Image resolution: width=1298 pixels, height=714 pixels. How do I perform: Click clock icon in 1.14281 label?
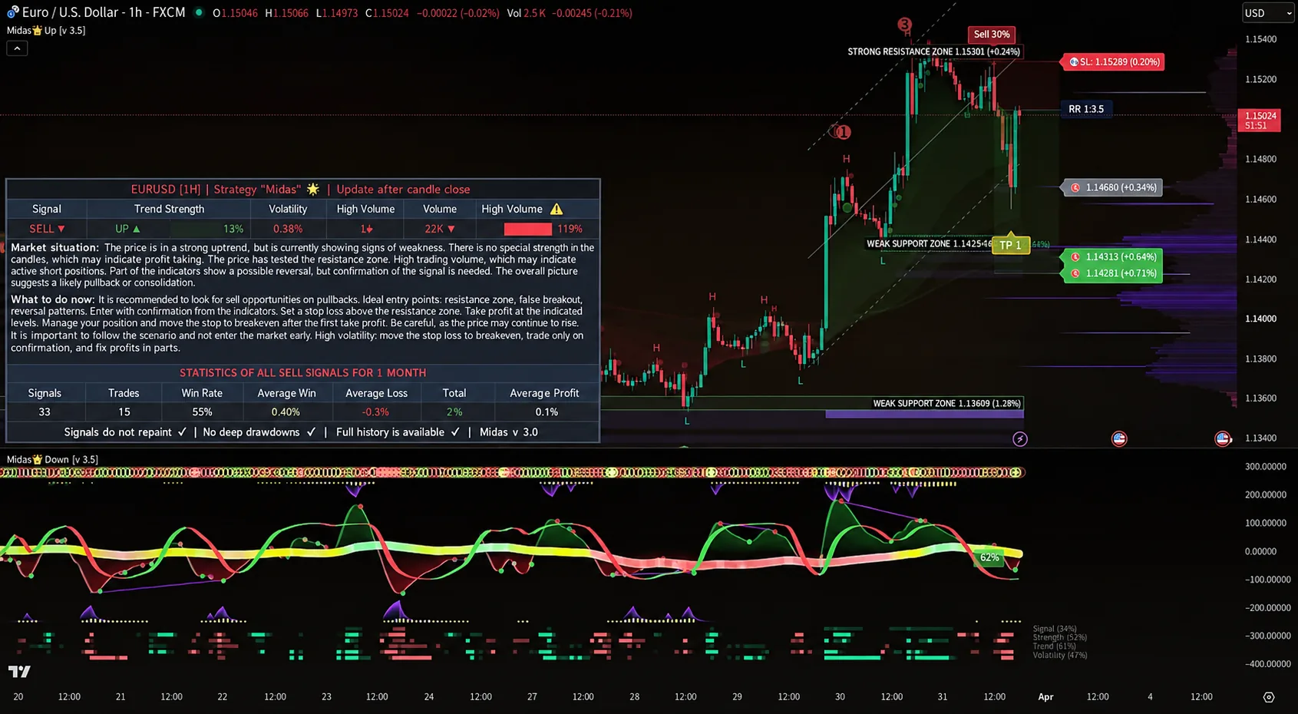[x=1075, y=273]
